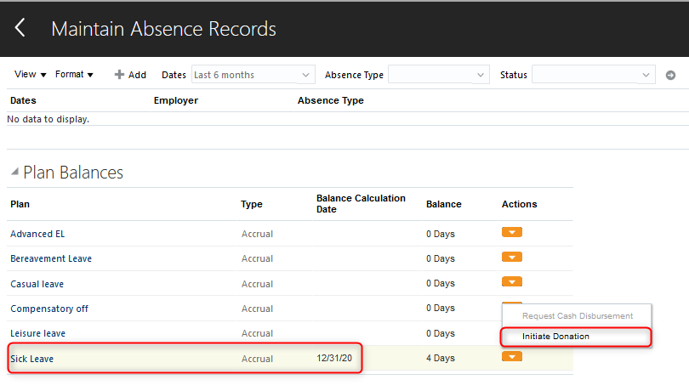The width and height of the screenshot is (689, 391).
Task: Open the View menu
Action: [x=30, y=75]
